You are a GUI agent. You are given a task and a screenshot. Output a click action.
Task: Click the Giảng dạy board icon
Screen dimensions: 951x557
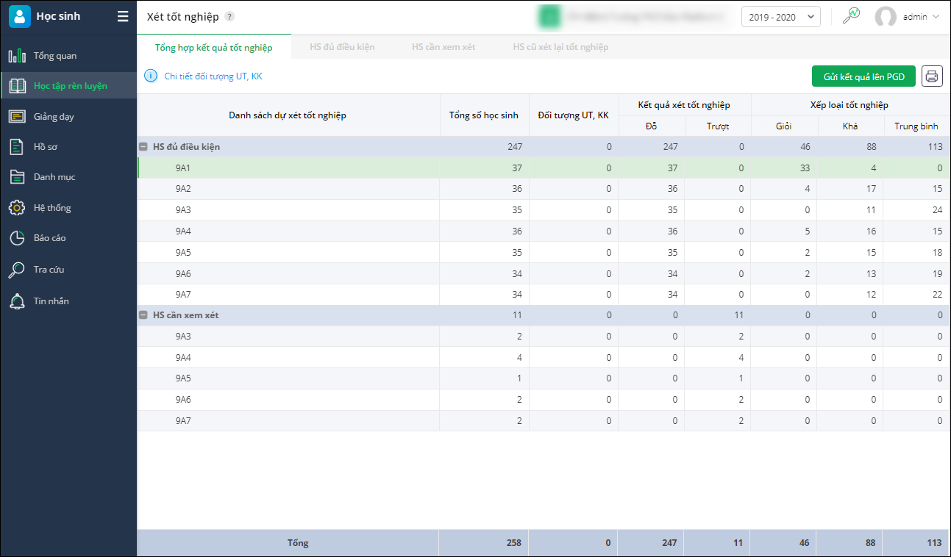point(17,116)
